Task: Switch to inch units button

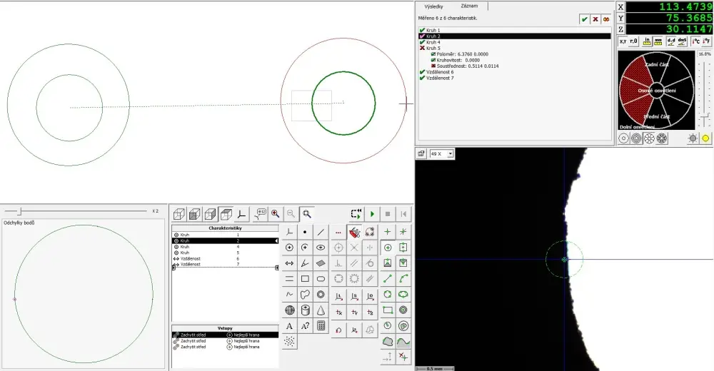Action: point(647,41)
